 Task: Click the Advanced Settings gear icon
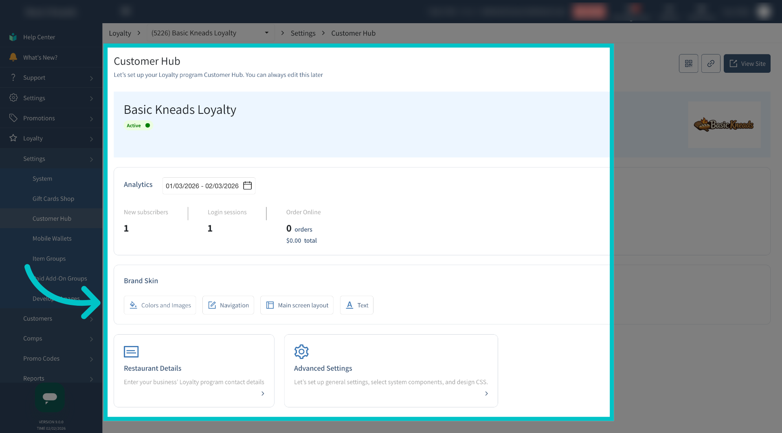[x=301, y=352]
